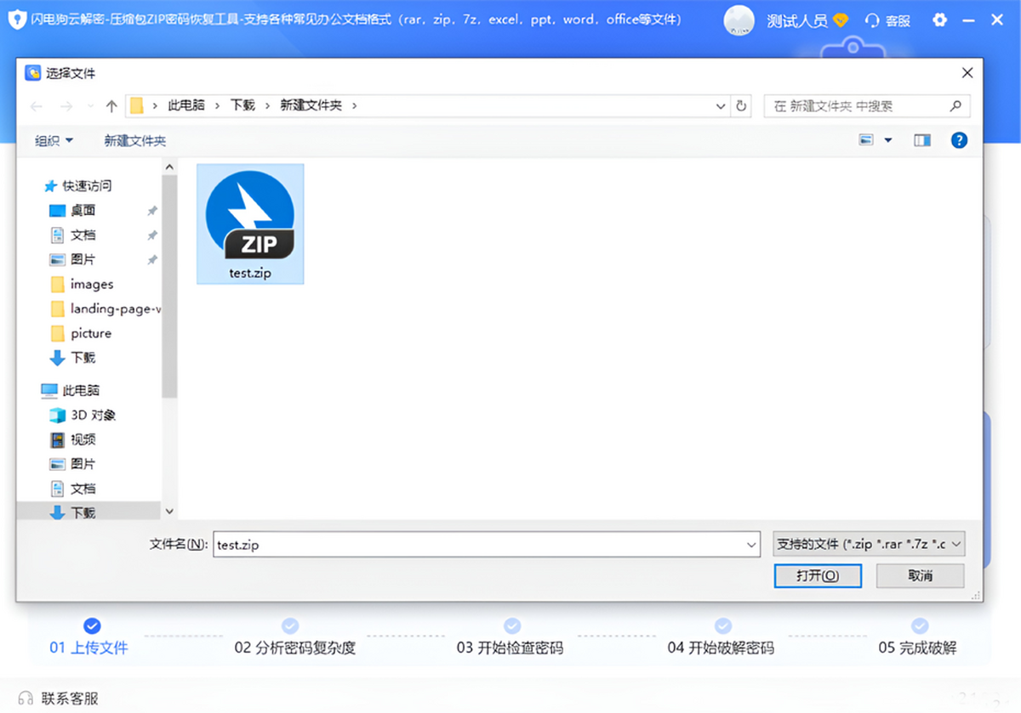Click the Help question mark icon
The height and width of the screenshot is (713, 1021).
click(959, 139)
